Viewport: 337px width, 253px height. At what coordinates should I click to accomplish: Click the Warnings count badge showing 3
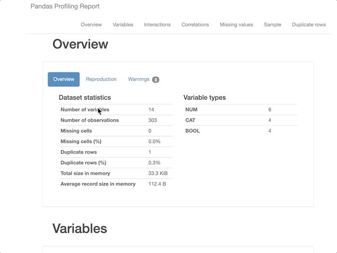click(155, 80)
